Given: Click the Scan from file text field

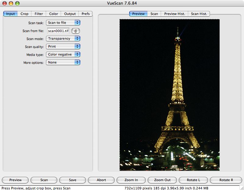Looking at the screenshot, I should tap(58, 31).
